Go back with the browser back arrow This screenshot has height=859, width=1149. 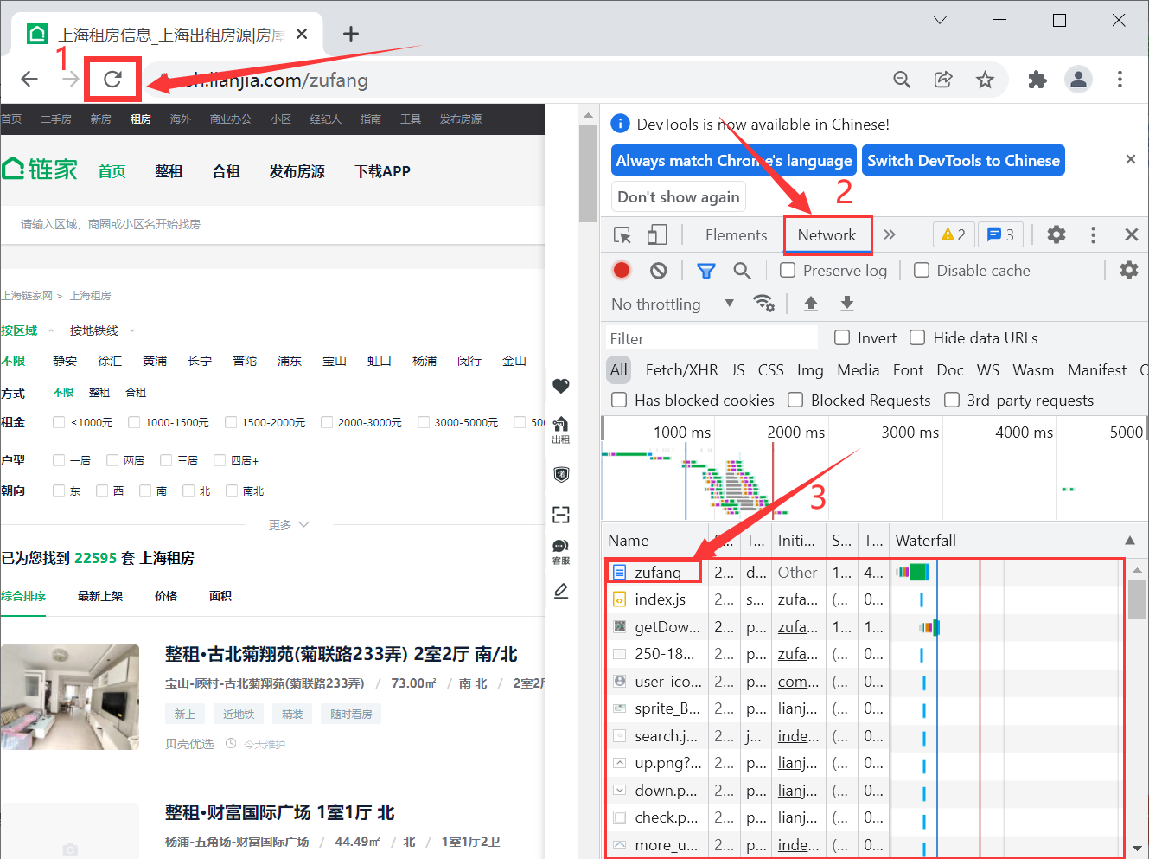point(29,80)
